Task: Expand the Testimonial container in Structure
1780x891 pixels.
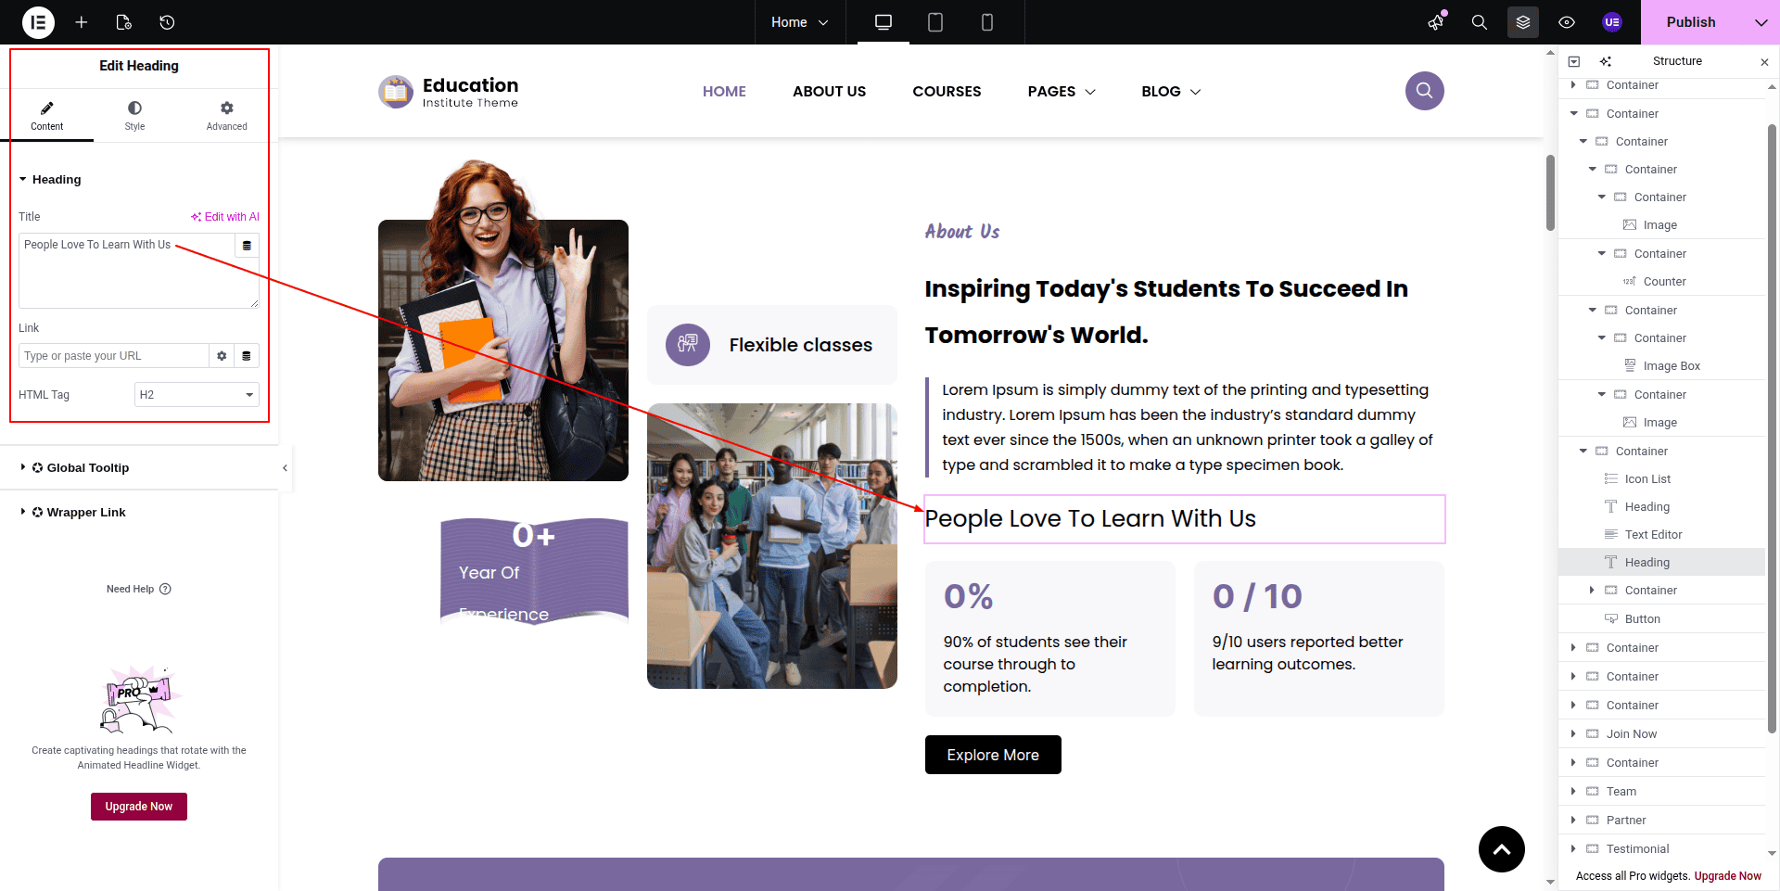Action: coord(1573,848)
